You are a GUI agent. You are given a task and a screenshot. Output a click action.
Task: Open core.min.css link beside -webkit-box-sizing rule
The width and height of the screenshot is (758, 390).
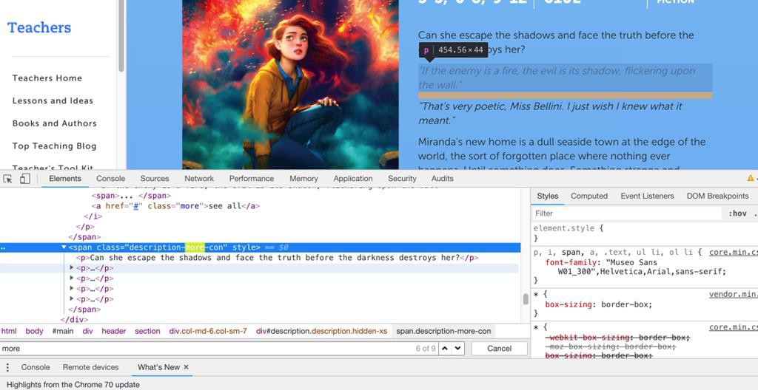[x=733, y=327]
